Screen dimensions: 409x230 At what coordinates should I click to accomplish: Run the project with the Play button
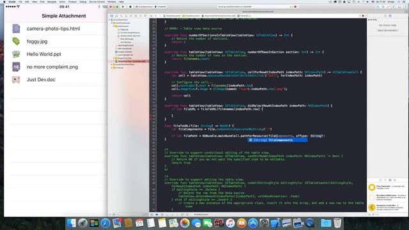point(123,7)
